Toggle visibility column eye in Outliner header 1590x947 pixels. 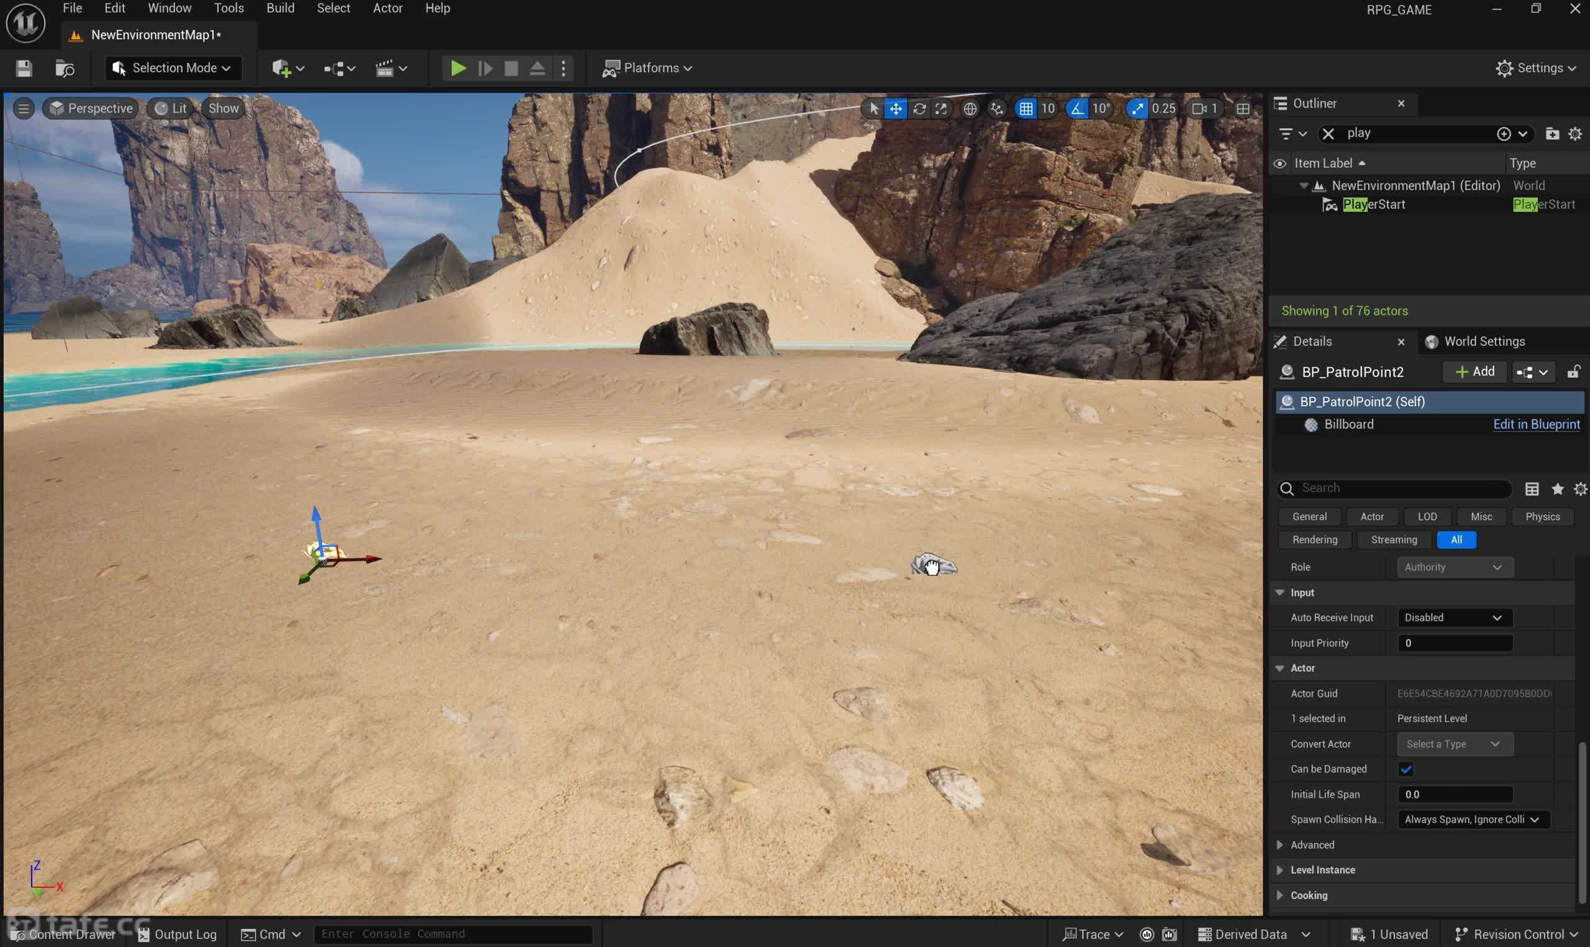tap(1279, 163)
